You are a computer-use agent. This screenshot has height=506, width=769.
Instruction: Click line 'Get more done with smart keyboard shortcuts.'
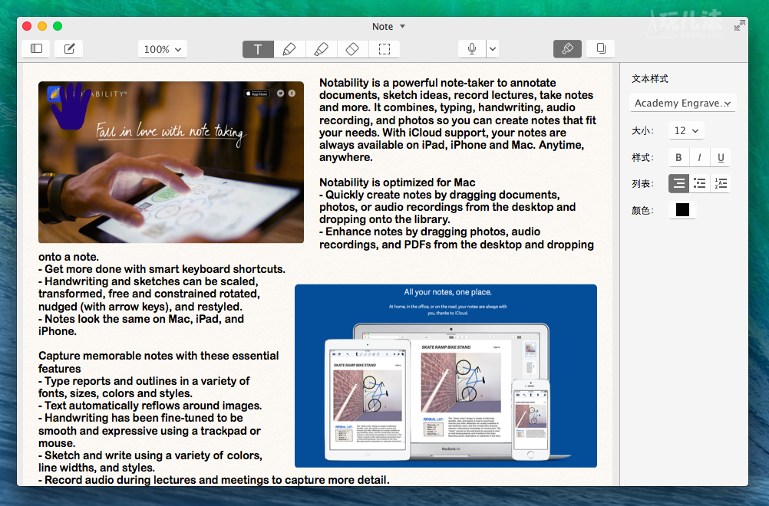coord(162,269)
